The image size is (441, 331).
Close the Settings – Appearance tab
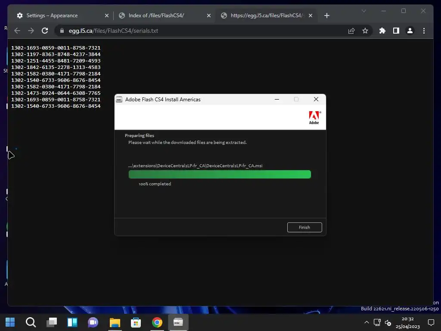107,16
